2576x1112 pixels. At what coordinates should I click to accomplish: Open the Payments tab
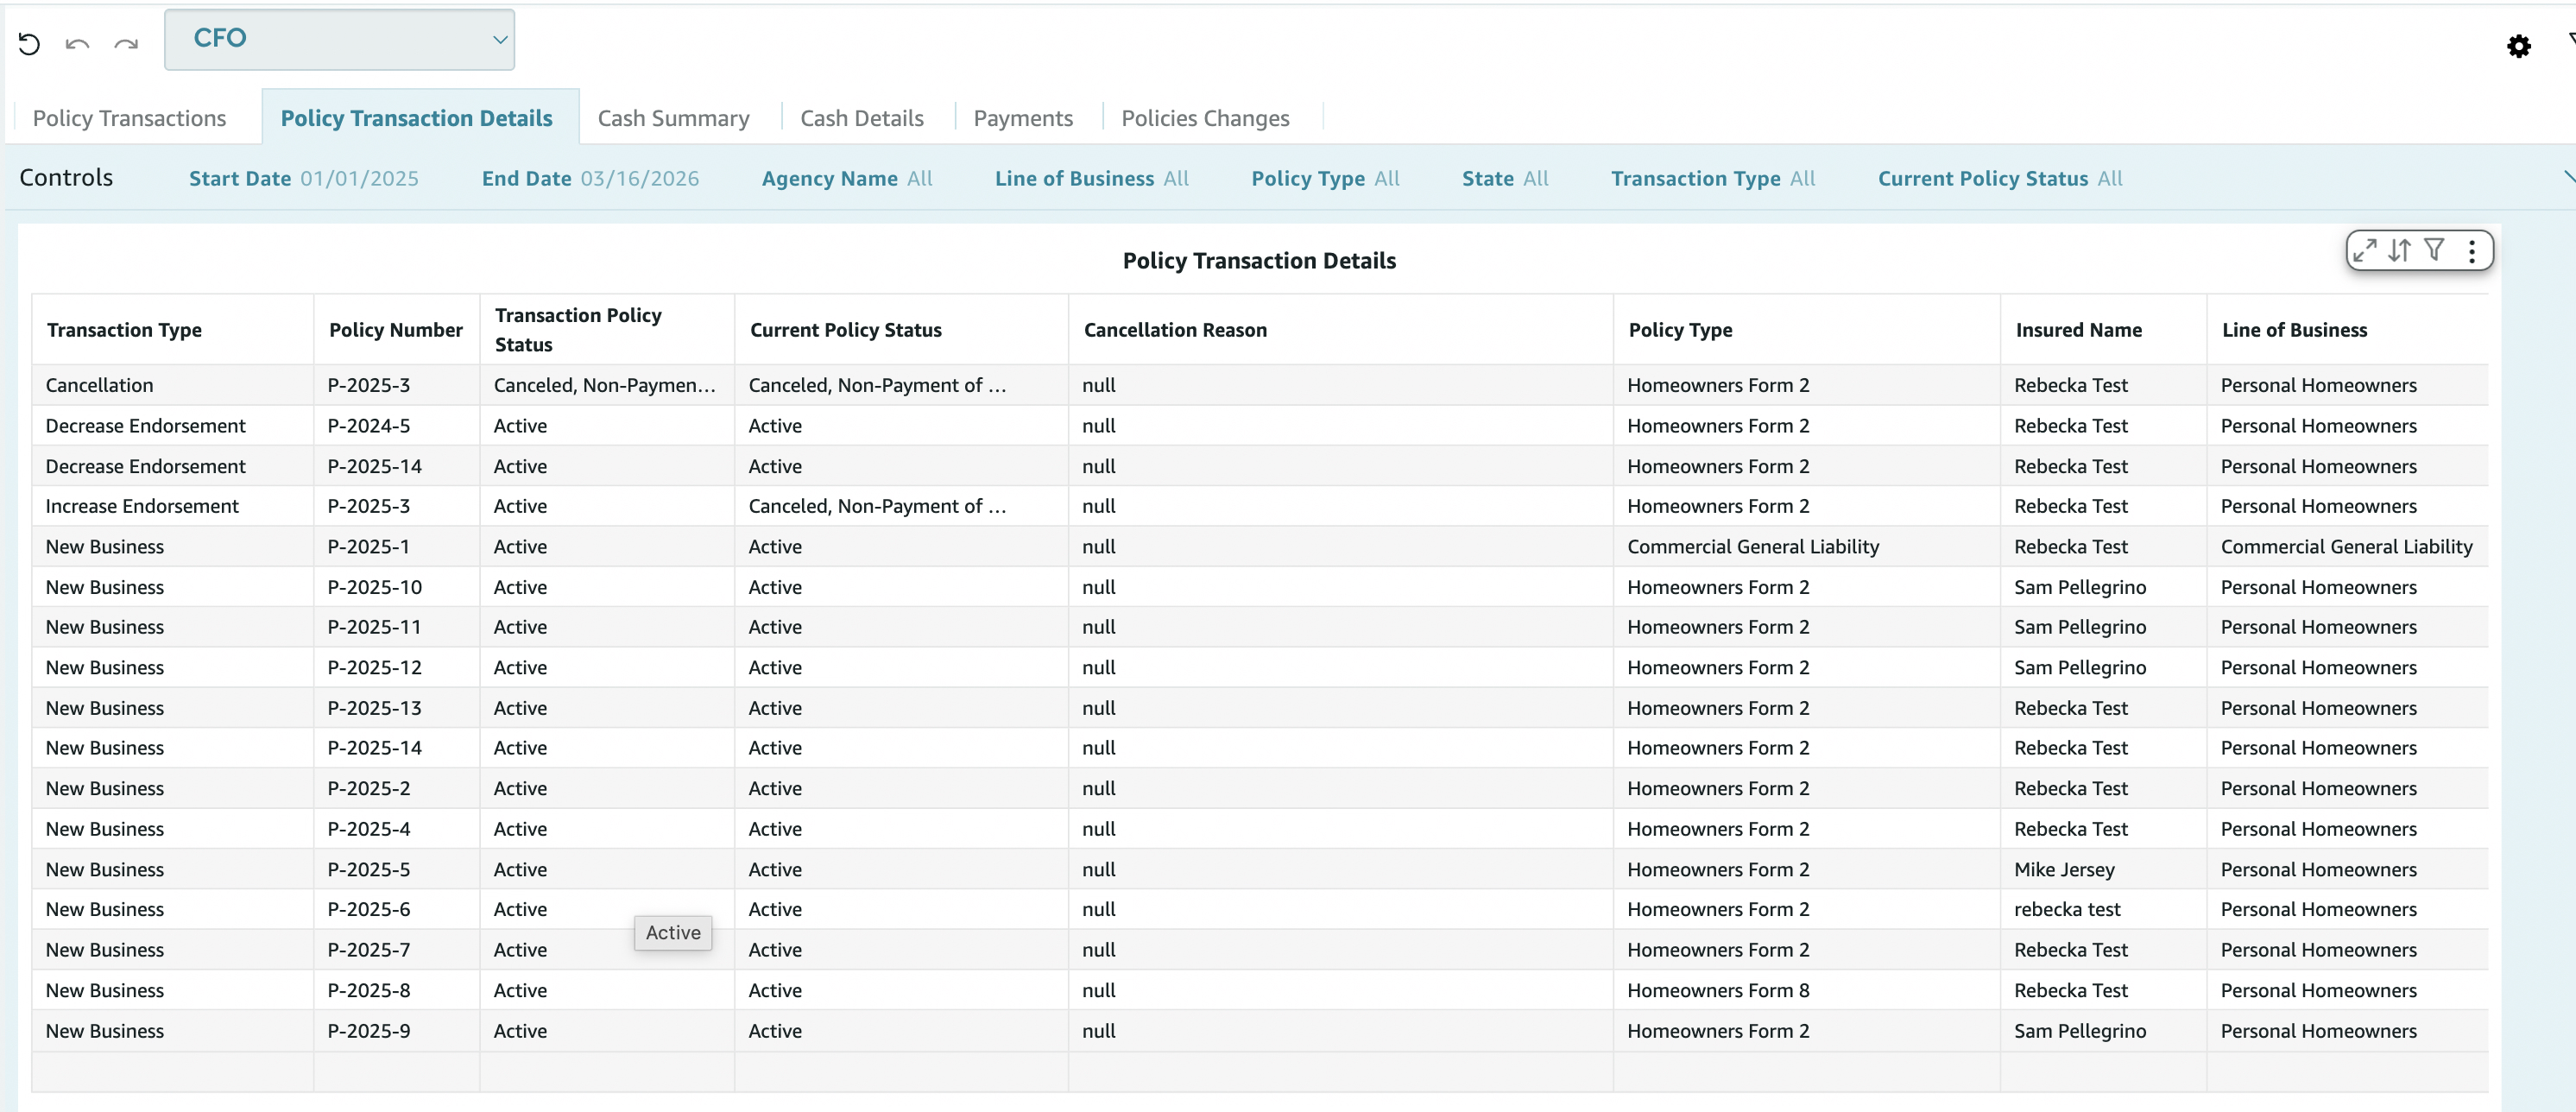tap(1022, 118)
